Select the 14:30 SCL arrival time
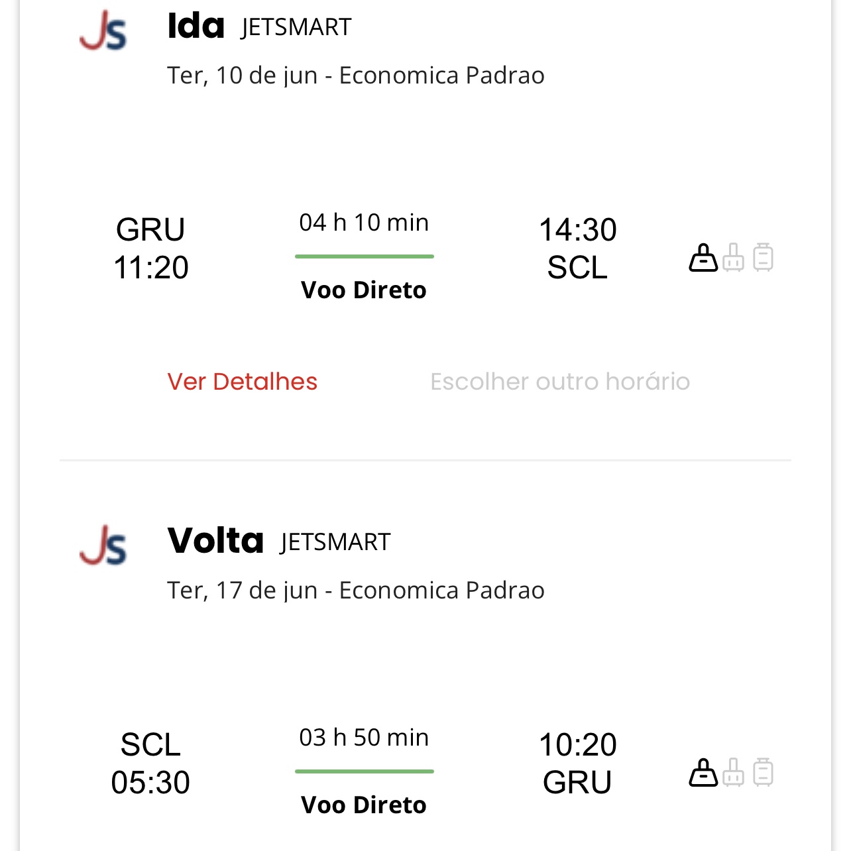This screenshot has height=851, width=851. [577, 249]
